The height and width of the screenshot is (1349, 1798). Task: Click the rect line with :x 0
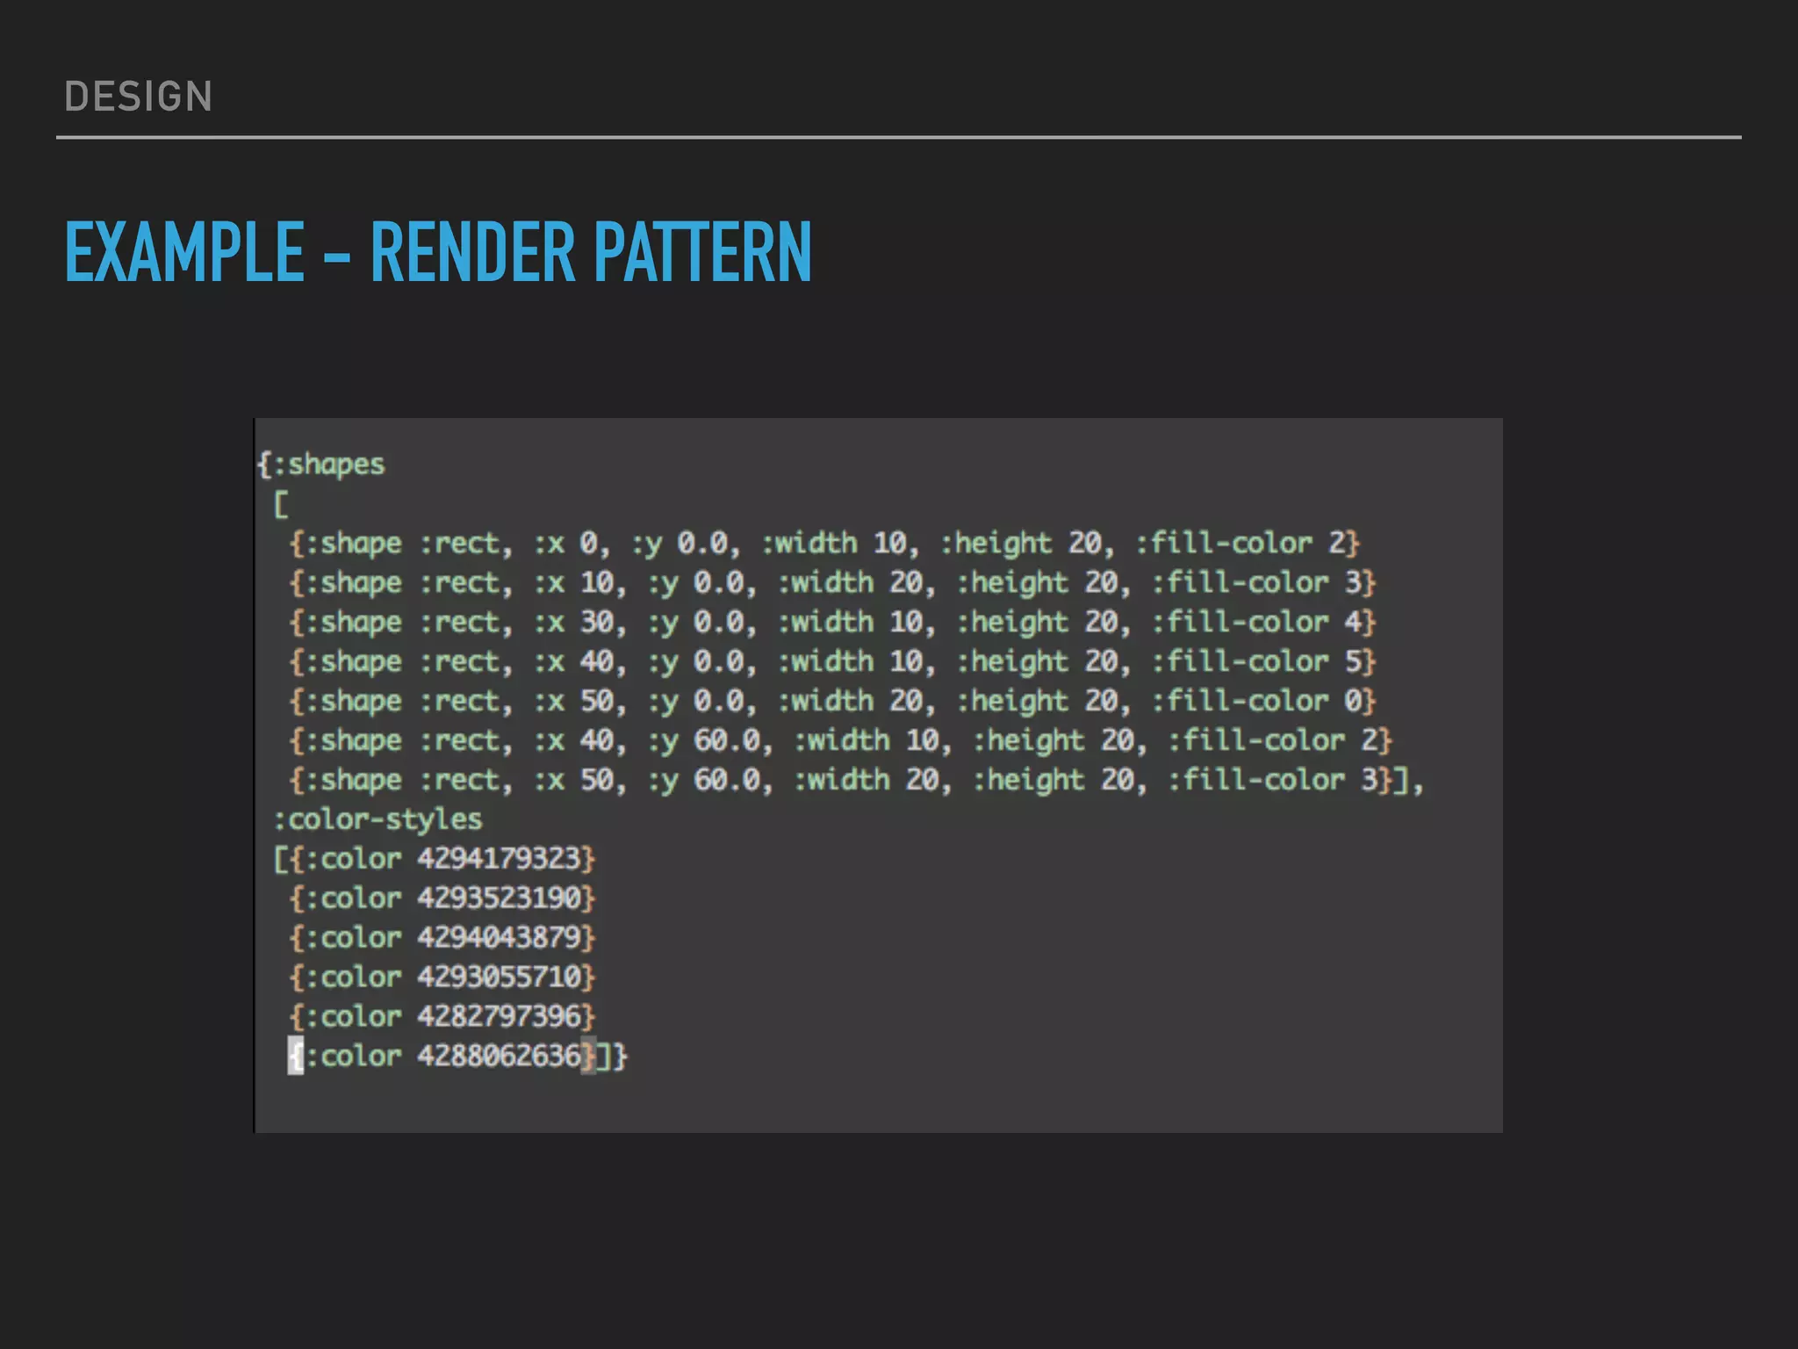[824, 544]
